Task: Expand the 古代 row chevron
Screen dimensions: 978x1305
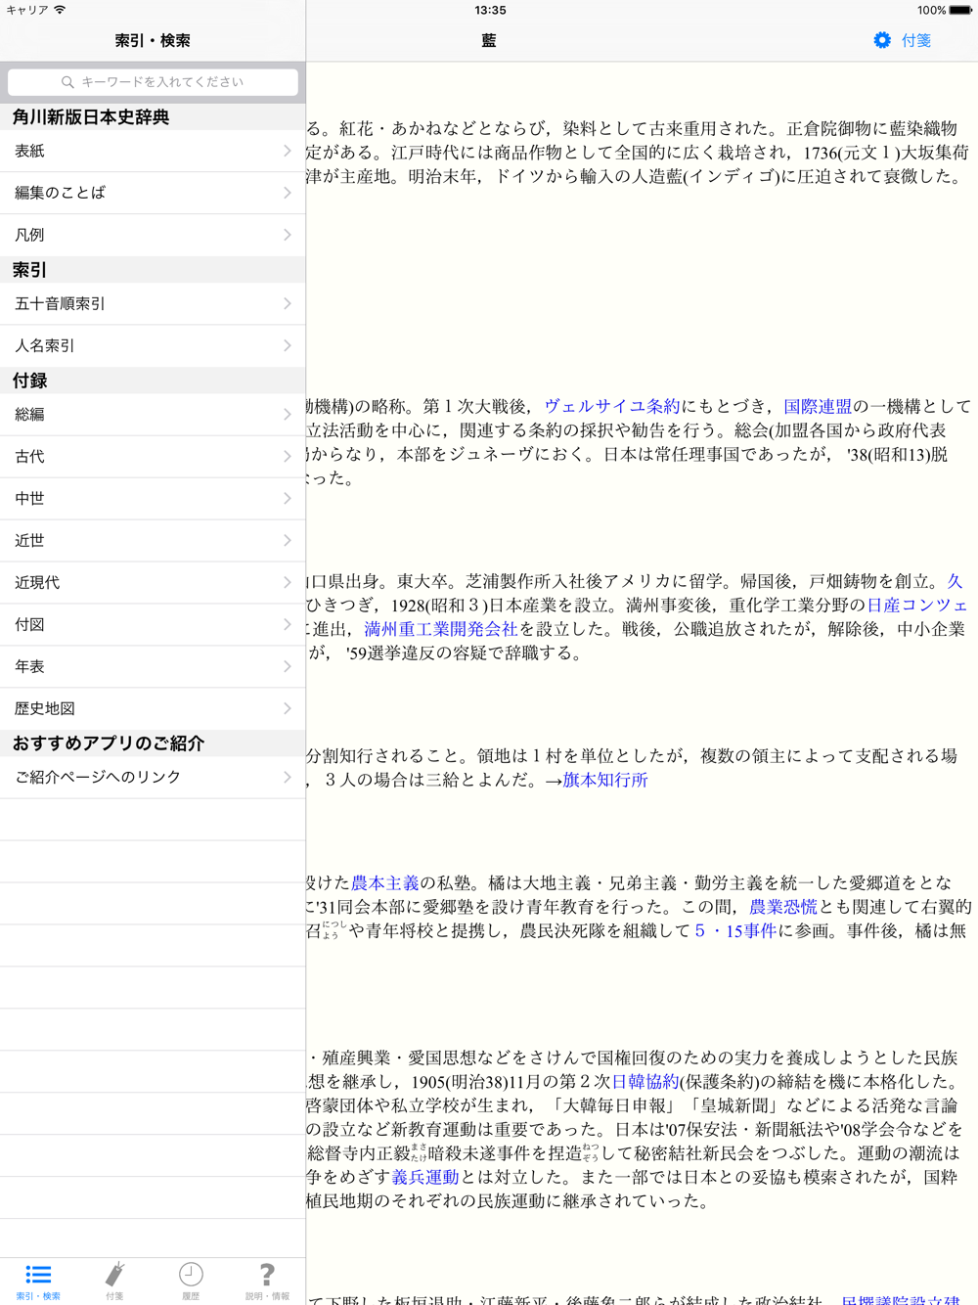Action: pyautogui.click(x=287, y=456)
